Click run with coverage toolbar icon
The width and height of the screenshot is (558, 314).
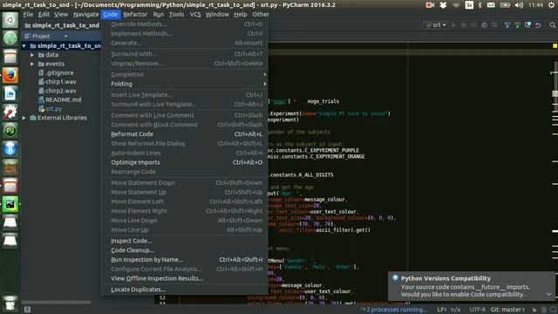pyautogui.click(x=474, y=25)
